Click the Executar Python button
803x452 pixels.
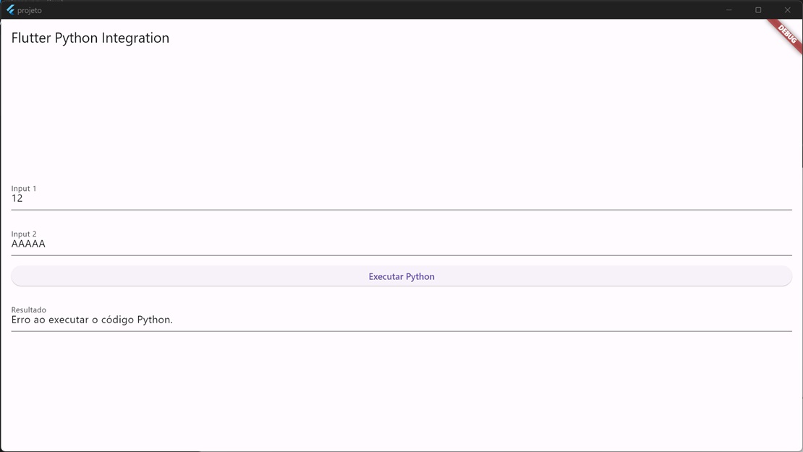pyautogui.click(x=401, y=276)
